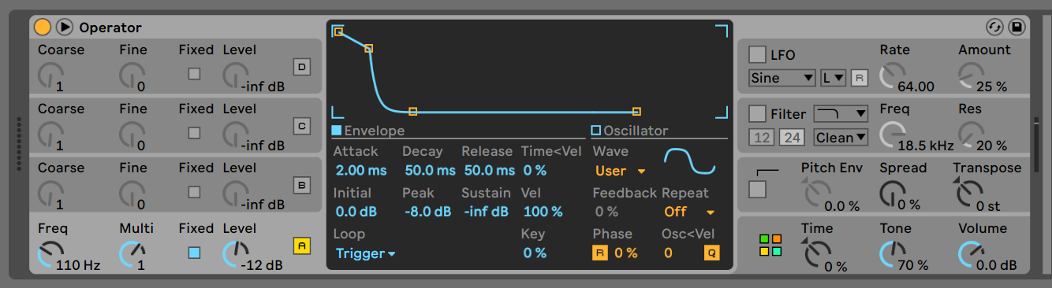
Task: Enable the LFO checkbox
Action: click(757, 54)
